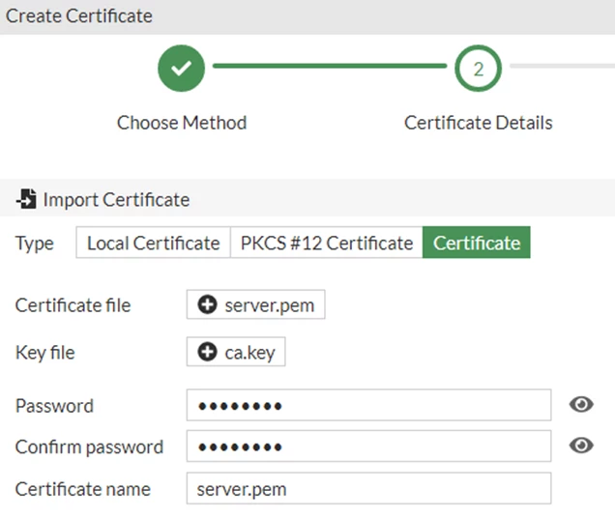
Task: Focus the Confirm password input field
Action: (x=368, y=446)
